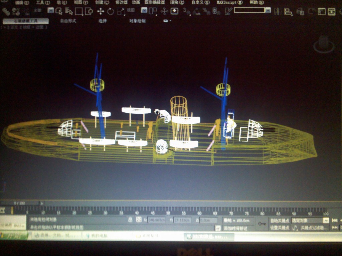Click the ViewCube in the viewport corner

pos(324,44)
